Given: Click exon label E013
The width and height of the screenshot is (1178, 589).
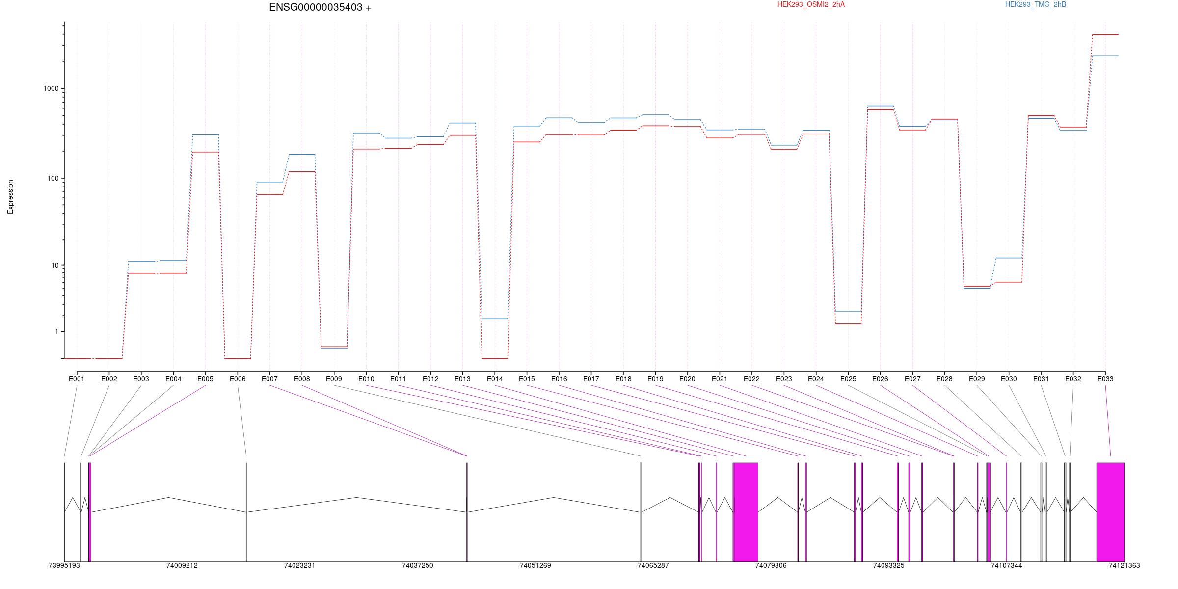Looking at the screenshot, I should 462,379.
